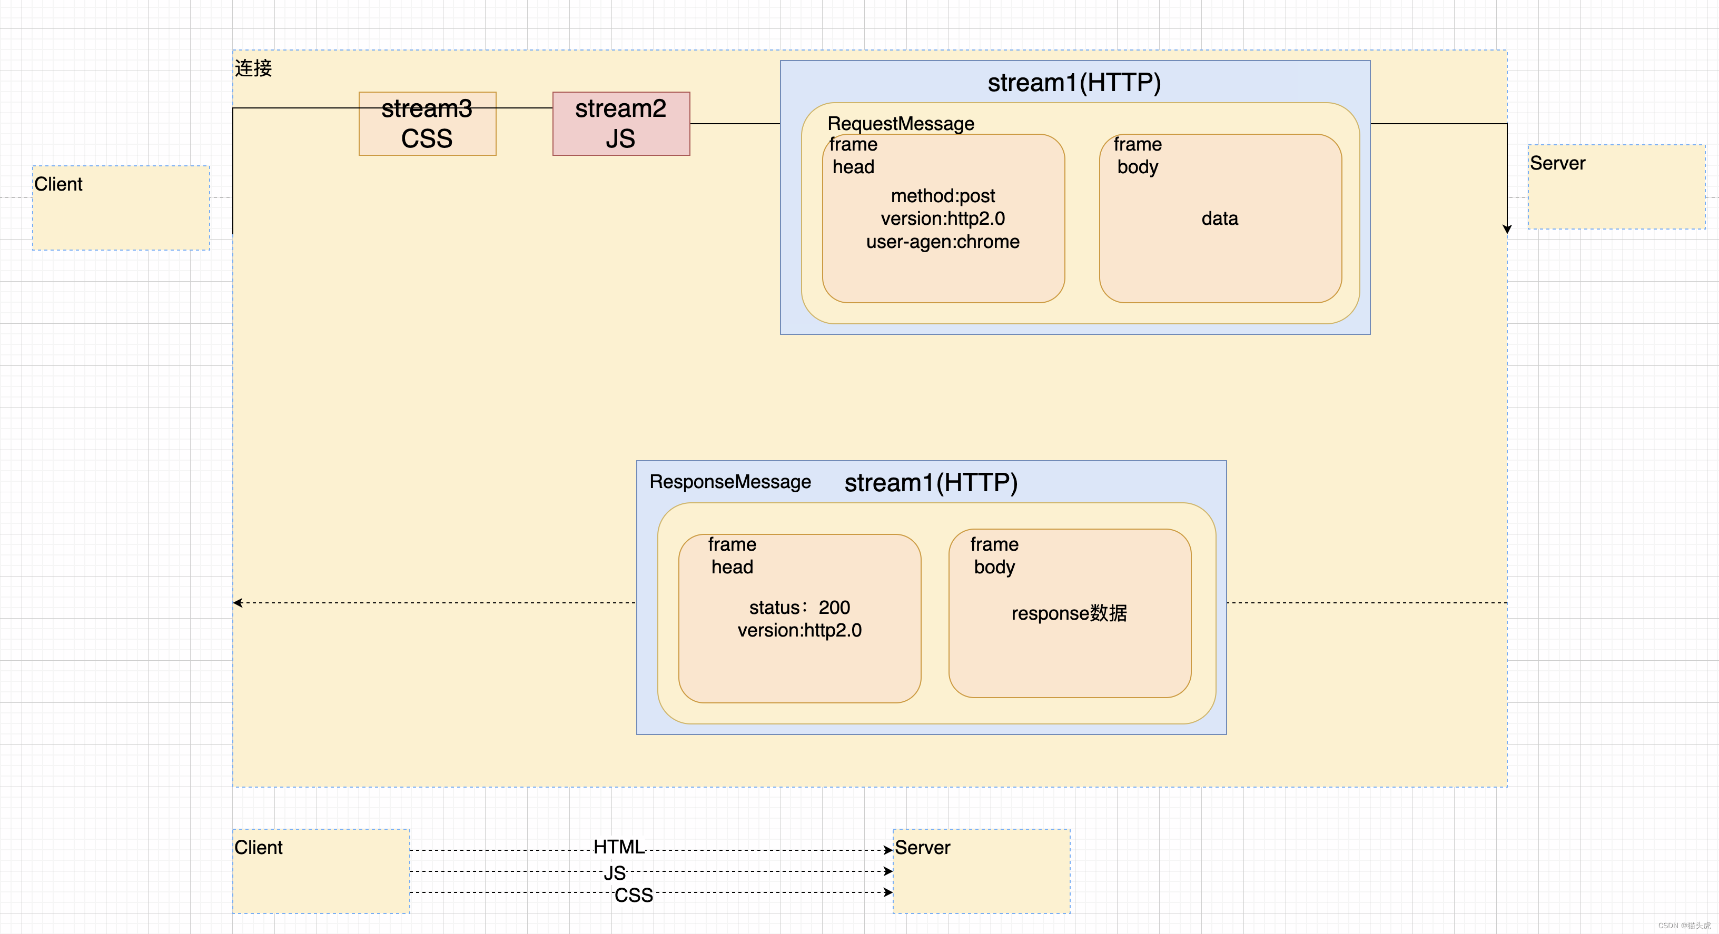Select the stream2 JS box
This screenshot has height=934, width=1719.
coord(620,123)
